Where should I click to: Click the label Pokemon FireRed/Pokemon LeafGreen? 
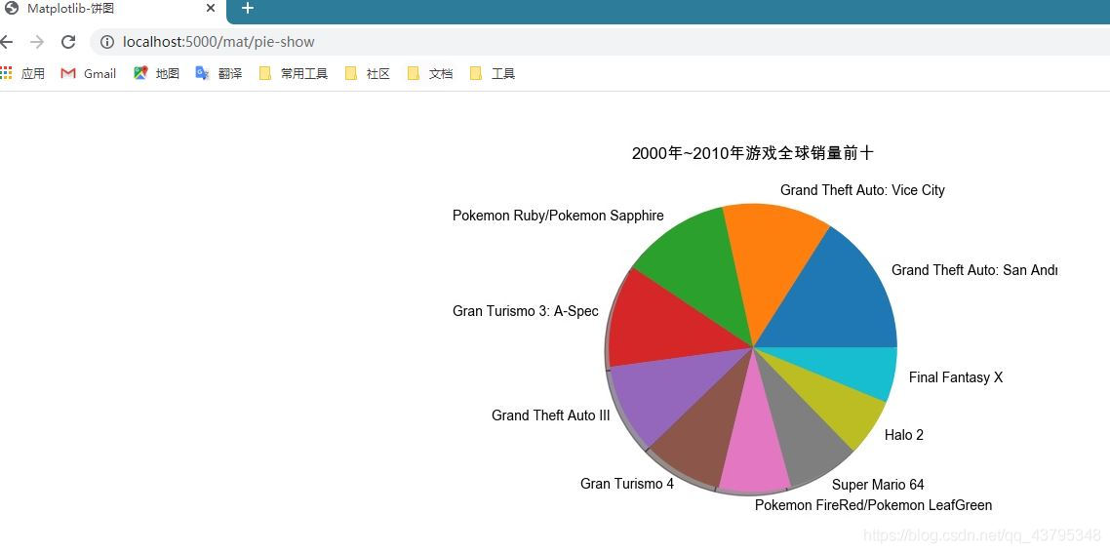pos(874,505)
